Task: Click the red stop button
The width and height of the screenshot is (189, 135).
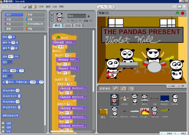Action: [183, 13]
